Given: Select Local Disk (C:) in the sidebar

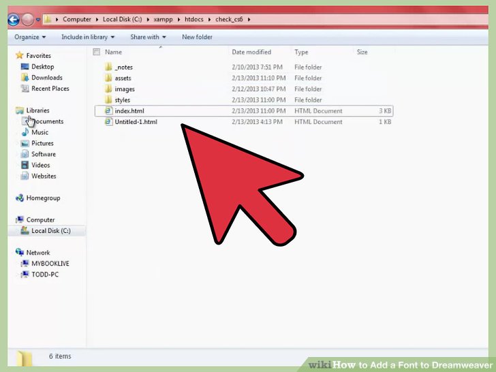Looking at the screenshot, I should coord(50,231).
